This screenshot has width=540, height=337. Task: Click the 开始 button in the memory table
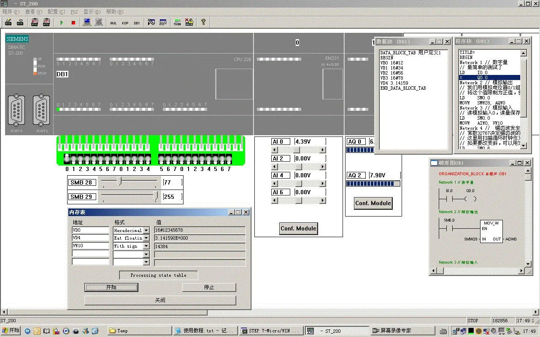pos(111,287)
